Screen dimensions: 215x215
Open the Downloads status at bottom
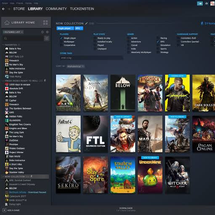(x=126, y=209)
